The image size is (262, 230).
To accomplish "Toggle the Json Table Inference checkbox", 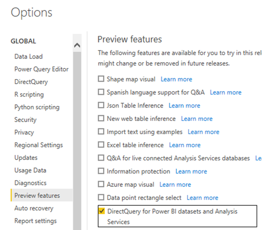I will pyautogui.click(x=101, y=105).
